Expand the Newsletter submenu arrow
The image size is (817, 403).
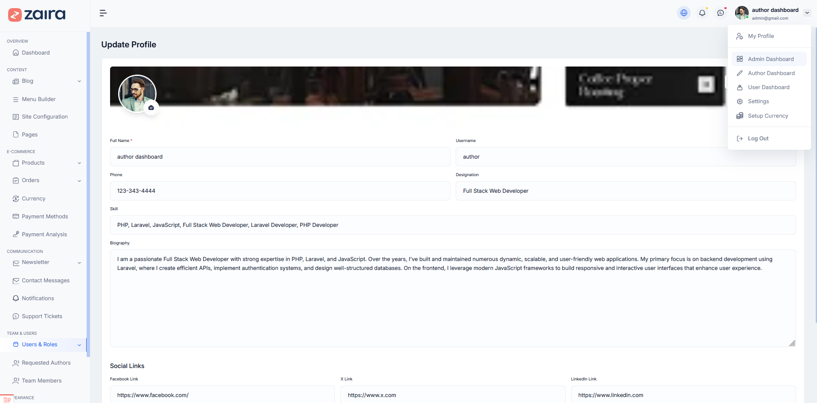click(79, 263)
